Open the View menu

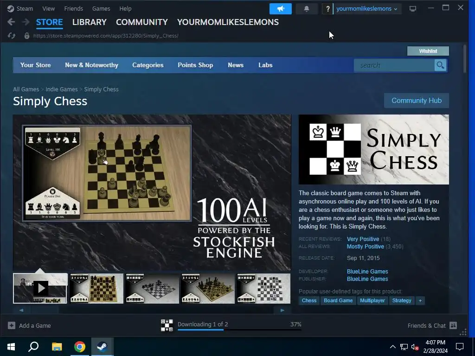click(48, 9)
